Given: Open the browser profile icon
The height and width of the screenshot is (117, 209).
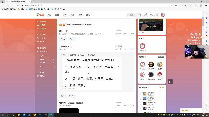Looking at the screenshot, I should (201, 5).
